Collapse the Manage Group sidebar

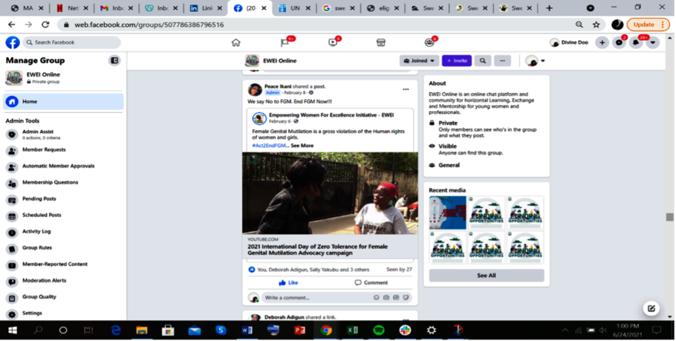click(x=114, y=61)
